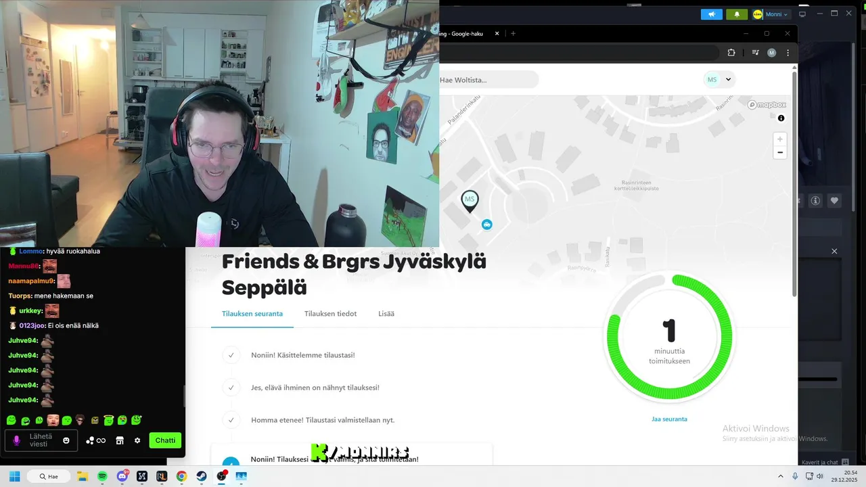Click the MS user avatar in Wolt
This screenshot has width=866, height=487.
(712, 80)
